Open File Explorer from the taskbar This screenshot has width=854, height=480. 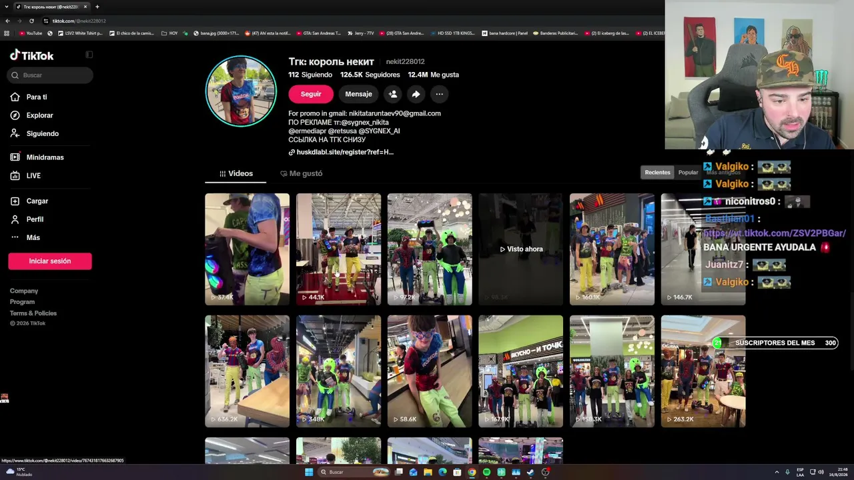point(428,472)
